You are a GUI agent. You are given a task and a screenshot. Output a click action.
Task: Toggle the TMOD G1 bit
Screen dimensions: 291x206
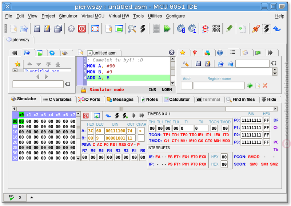click(x=167, y=141)
